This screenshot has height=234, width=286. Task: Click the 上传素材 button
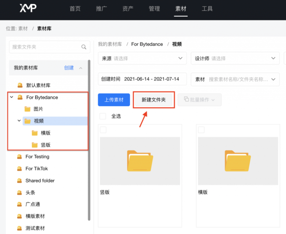click(114, 100)
